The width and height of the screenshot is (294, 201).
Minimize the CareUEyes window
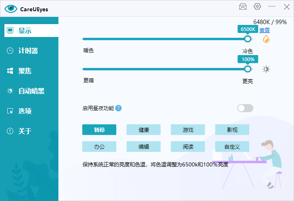[x=272, y=6]
